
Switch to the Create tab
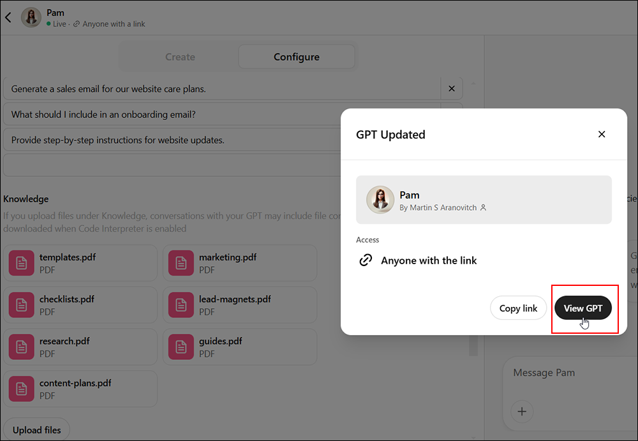pyautogui.click(x=179, y=57)
